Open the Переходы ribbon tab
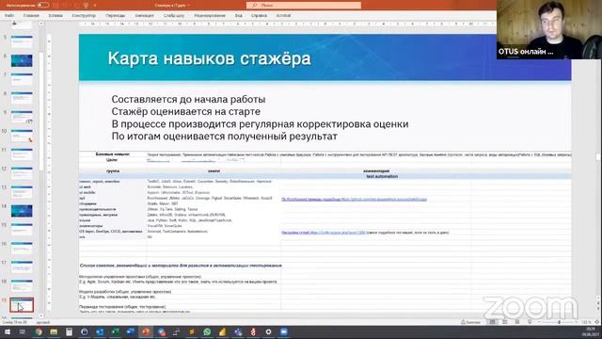This screenshot has height=339, width=602. coord(115,15)
